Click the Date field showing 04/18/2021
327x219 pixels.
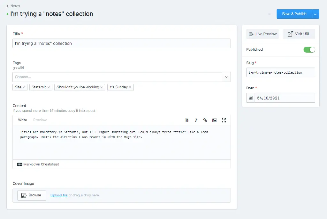285,98
